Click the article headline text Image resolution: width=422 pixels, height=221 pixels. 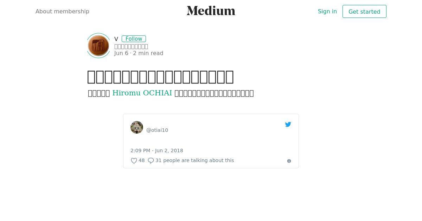point(160,77)
